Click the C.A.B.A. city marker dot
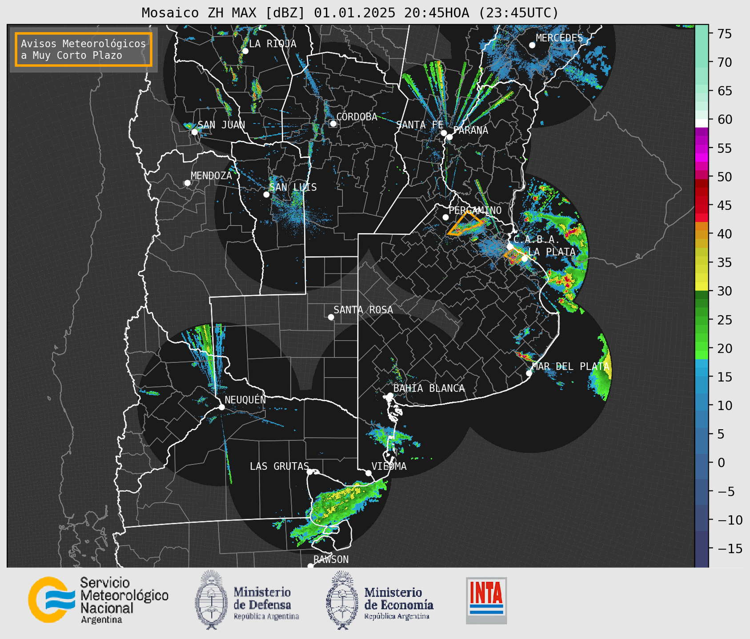The width and height of the screenshot is (750, 639). coord(510,246)
